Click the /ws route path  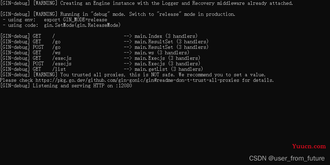tap(56, 53)
